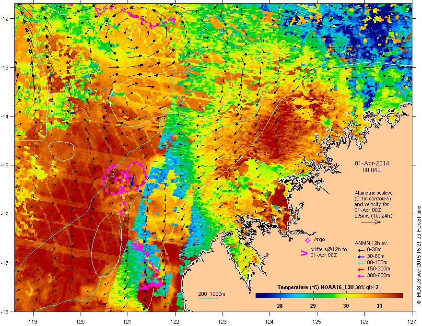Click the red 150-300m arrow in legend
Viewport: 422px width, 326px height.
click(x=361, y=269)
